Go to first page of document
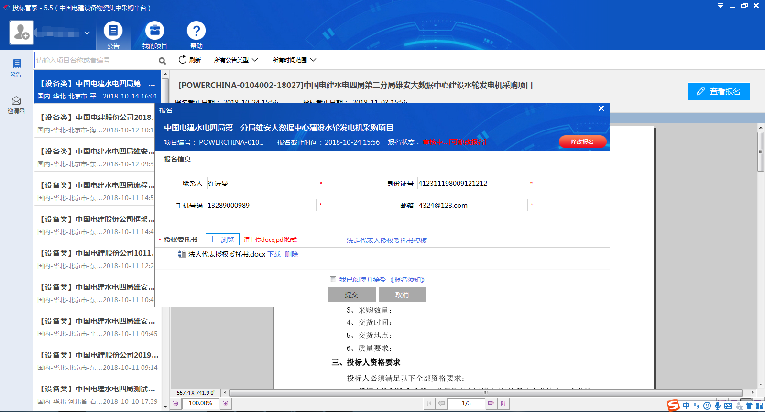This screenshot has width=765, height=412. point(429,403)
